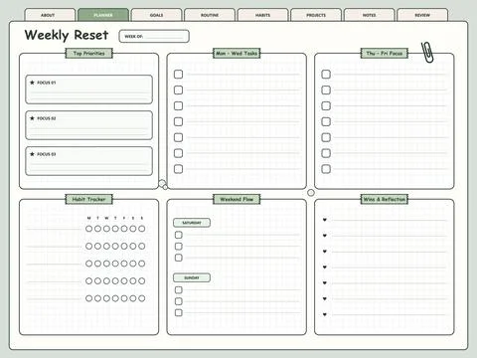This screenshot has height=358, width=477.
Task: Tick the fifth Thu-Fri Focus checkbox
Action: coord(326,137)
